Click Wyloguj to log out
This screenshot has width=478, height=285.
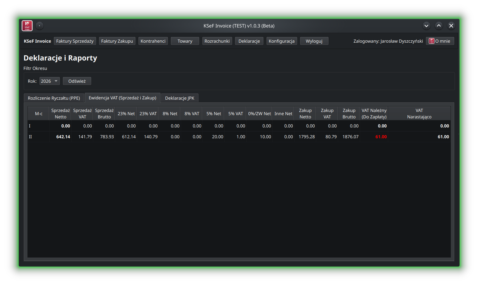pos(314,41)
